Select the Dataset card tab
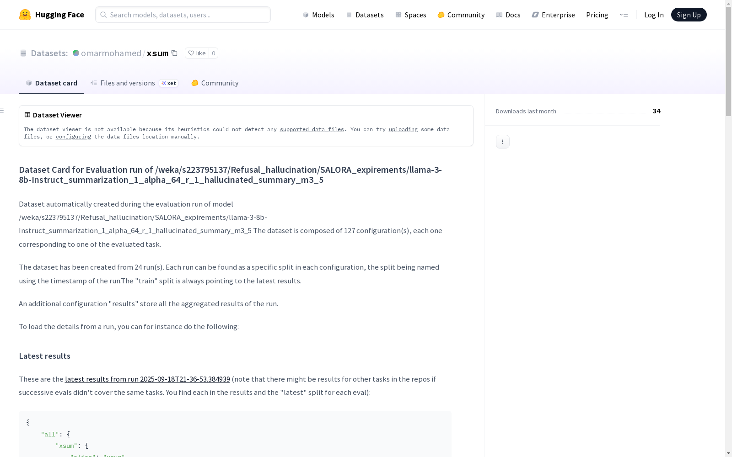This screenshot has width=732, height=457. (x=51, y=83)
